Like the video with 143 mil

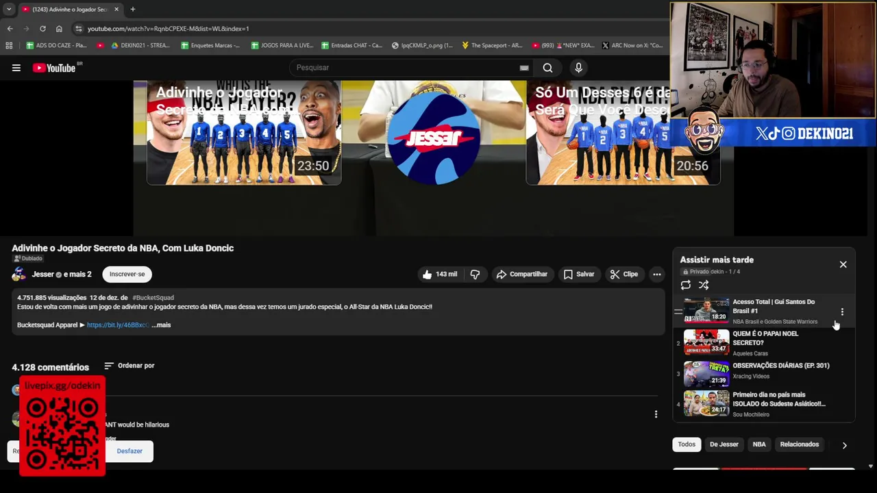click(x=440, y=274)
